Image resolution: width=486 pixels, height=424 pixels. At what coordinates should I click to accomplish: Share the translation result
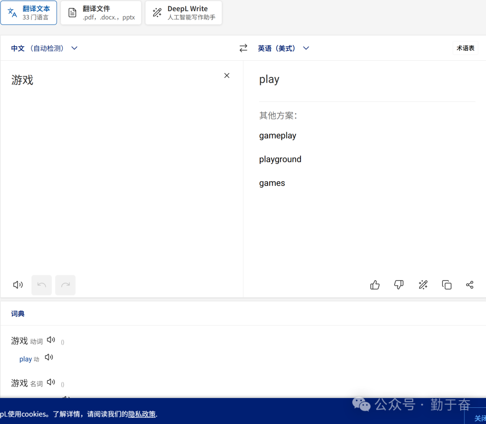click(x=470, y=285)
